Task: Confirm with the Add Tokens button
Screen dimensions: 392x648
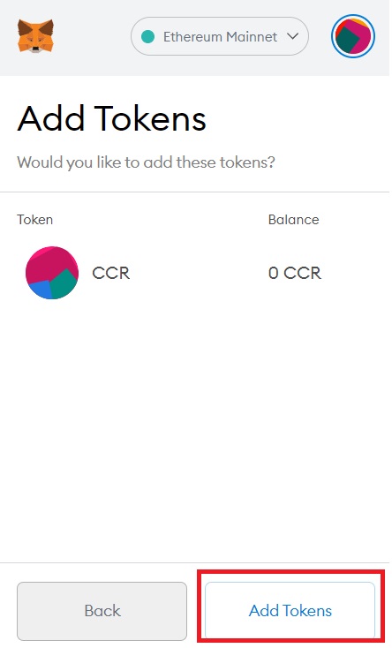Action: pos(290,611)
